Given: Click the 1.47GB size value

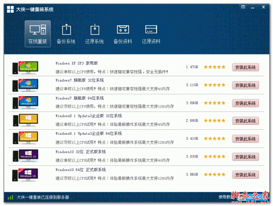Looking at the screenshot, I should coord(192,67).
